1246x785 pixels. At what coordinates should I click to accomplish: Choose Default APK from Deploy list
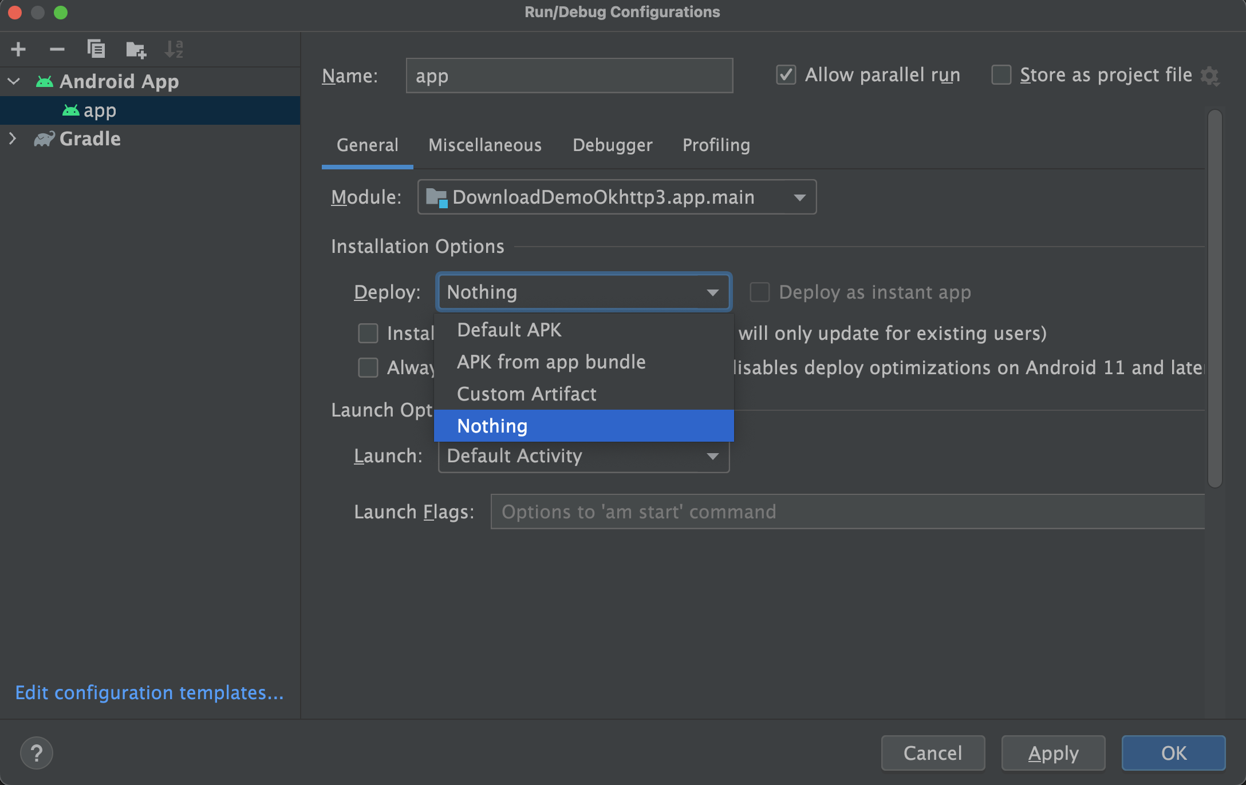[x=584, y=330]
